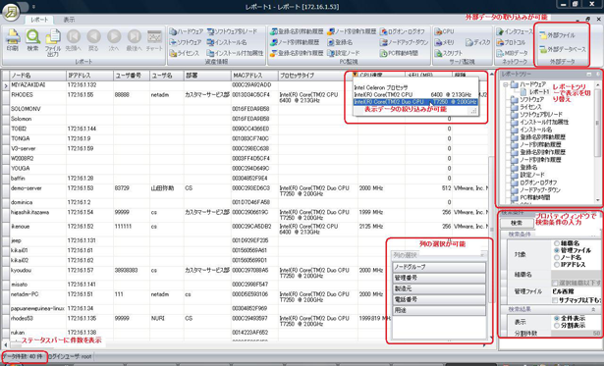The height and width of the screenshot is (366, 604).
Task: Click the ノードグループ column chooser button
Action: coord(439,267)
